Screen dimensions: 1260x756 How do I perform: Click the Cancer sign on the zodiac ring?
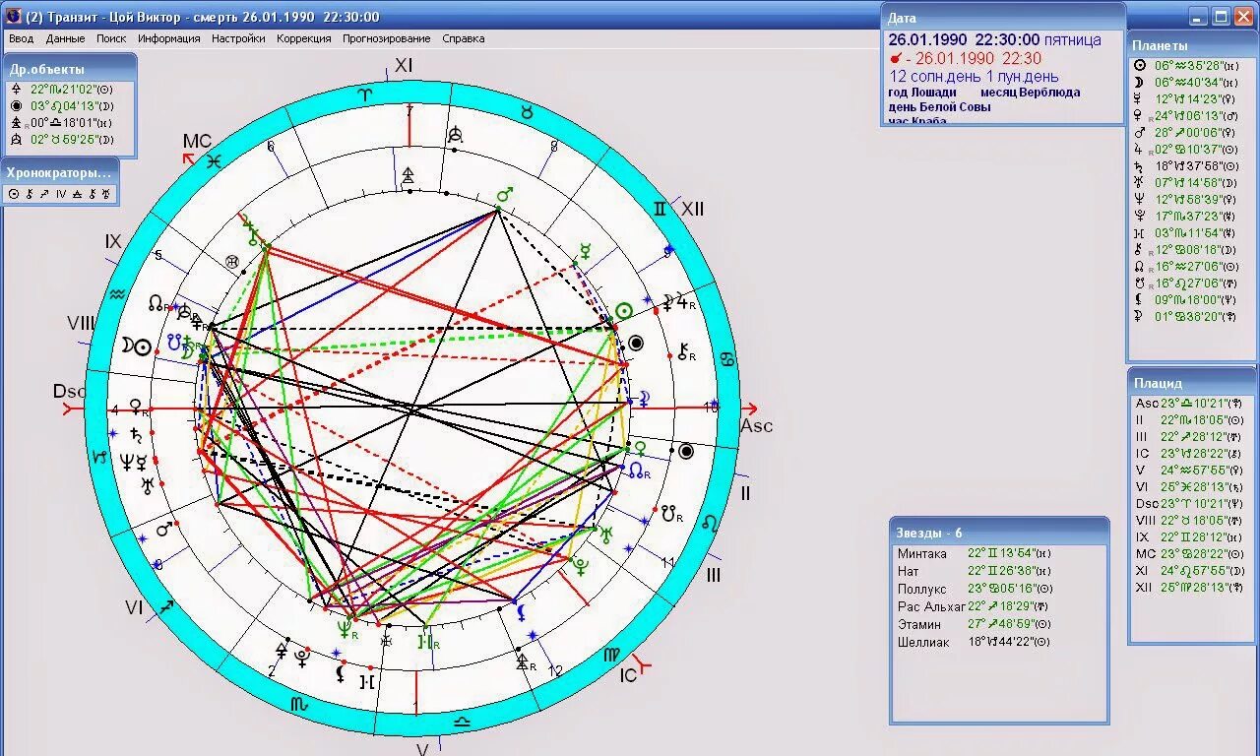[x=726, y=357]
